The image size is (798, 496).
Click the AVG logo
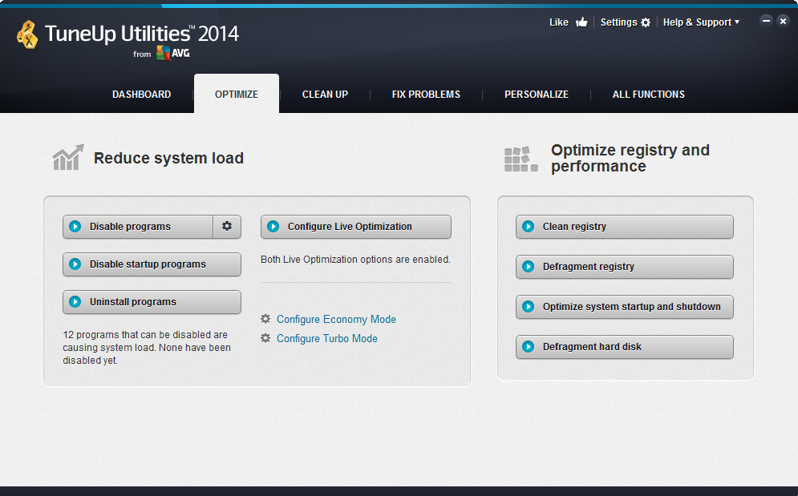[x=173, y=53]
